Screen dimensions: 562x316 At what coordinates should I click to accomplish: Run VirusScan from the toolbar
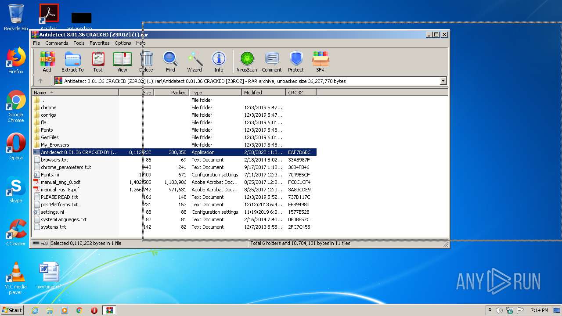(x=247, y=62)
